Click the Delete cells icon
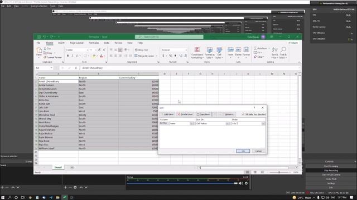This screenshot has height=200, width=357. click(x=238, y=50)
